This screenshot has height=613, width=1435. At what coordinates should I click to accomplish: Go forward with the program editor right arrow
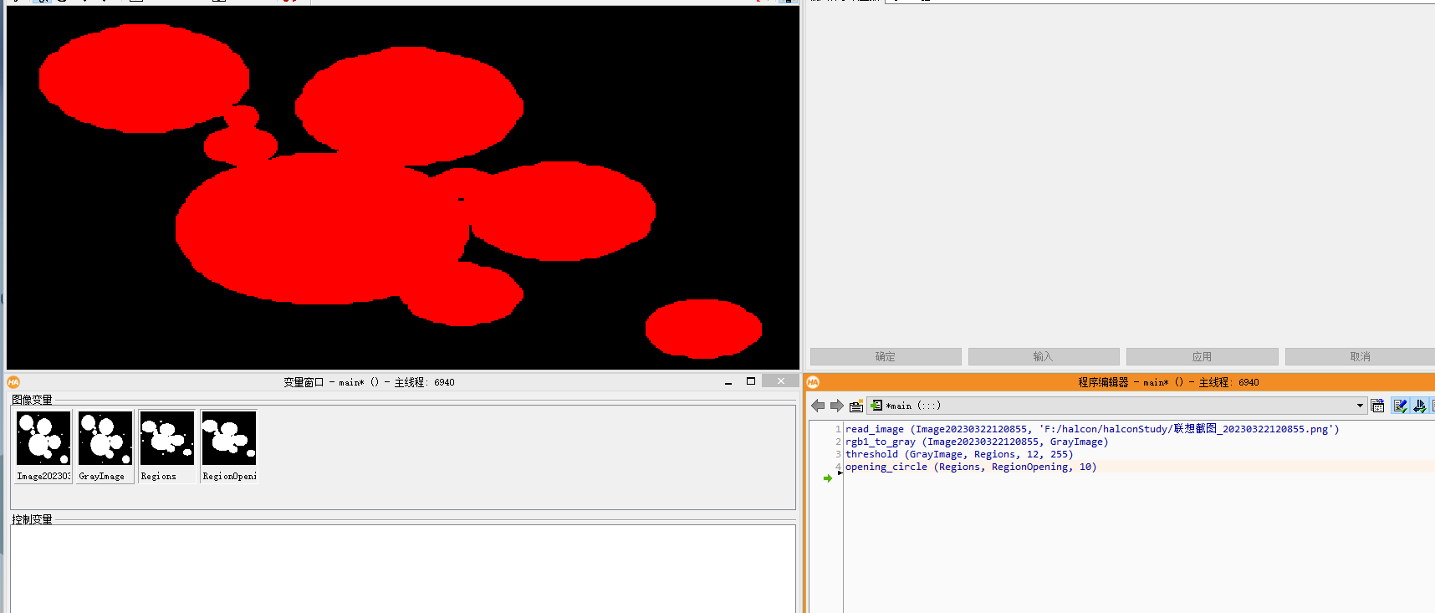[x=836, y=406]
